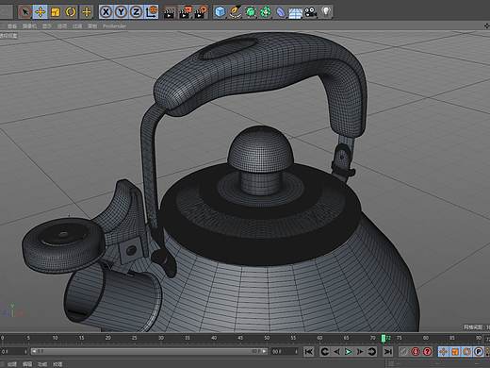Step back one frame
490x368 pixels.
click(x=336, y=351)
